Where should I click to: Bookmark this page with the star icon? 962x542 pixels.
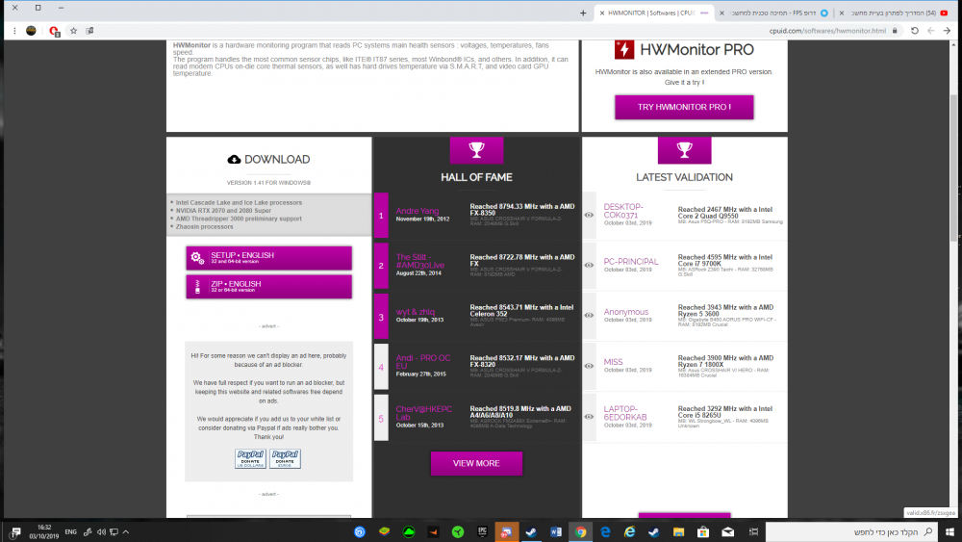(74, 31)
